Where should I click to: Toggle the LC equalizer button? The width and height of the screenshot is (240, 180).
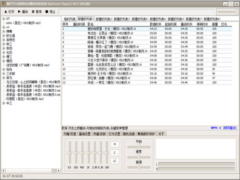pos(115,161)
